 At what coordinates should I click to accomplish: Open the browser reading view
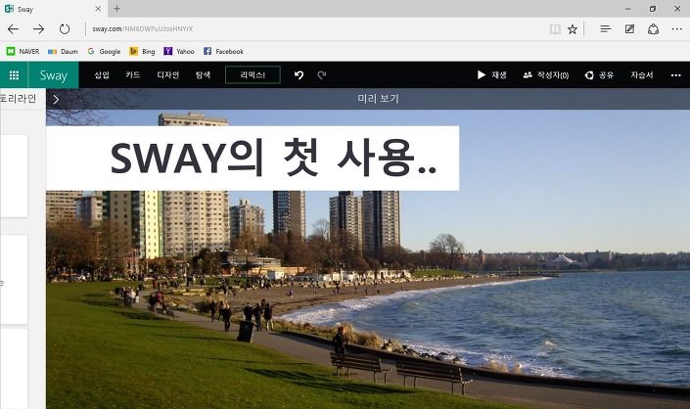pos(555,29)
